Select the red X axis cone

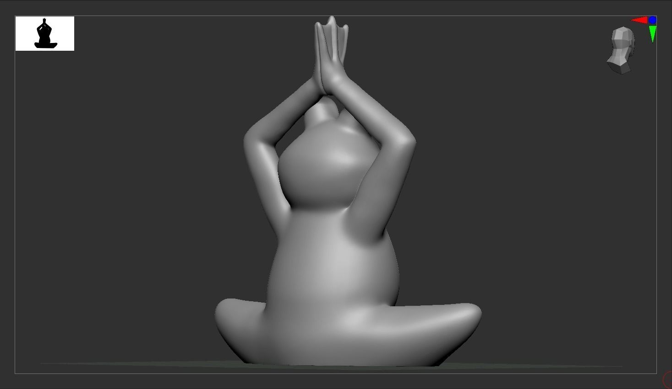(x=639, y=20)
